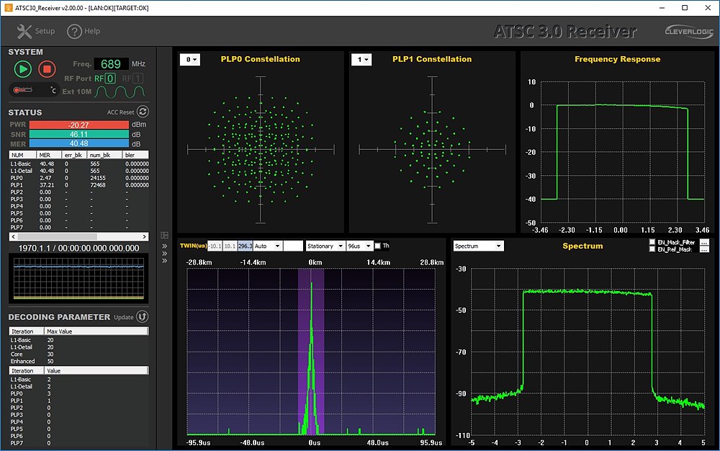The image size is (720, 451).
Task: Select the PLP1 row in status table
Action: click(79, 185)
